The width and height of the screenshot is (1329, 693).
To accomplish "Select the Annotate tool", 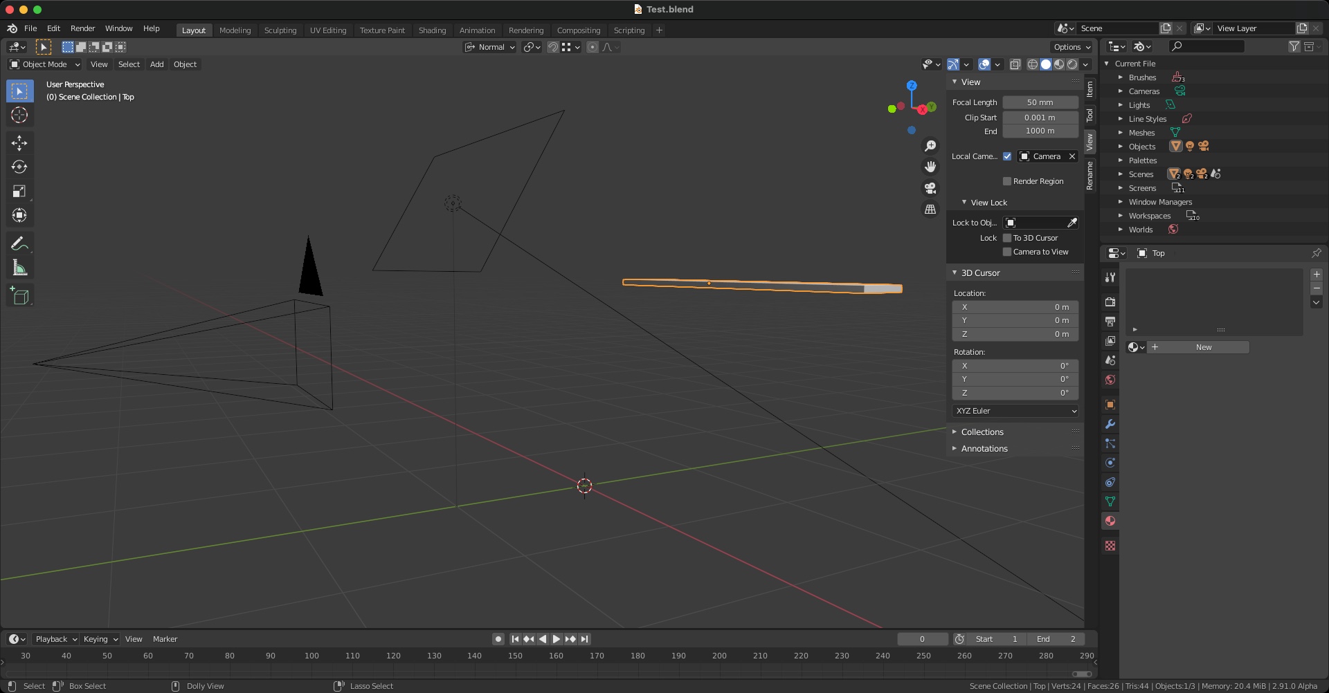I will [x=19, y=243].
